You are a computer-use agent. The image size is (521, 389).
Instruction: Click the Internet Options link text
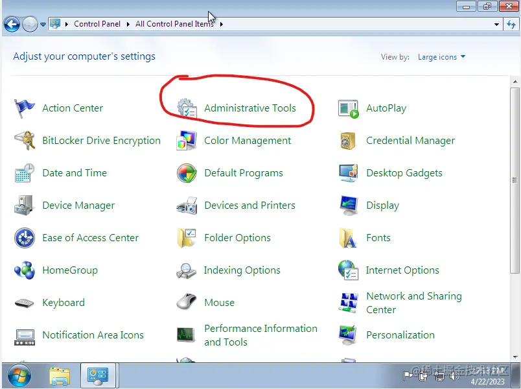coord(402,270)
